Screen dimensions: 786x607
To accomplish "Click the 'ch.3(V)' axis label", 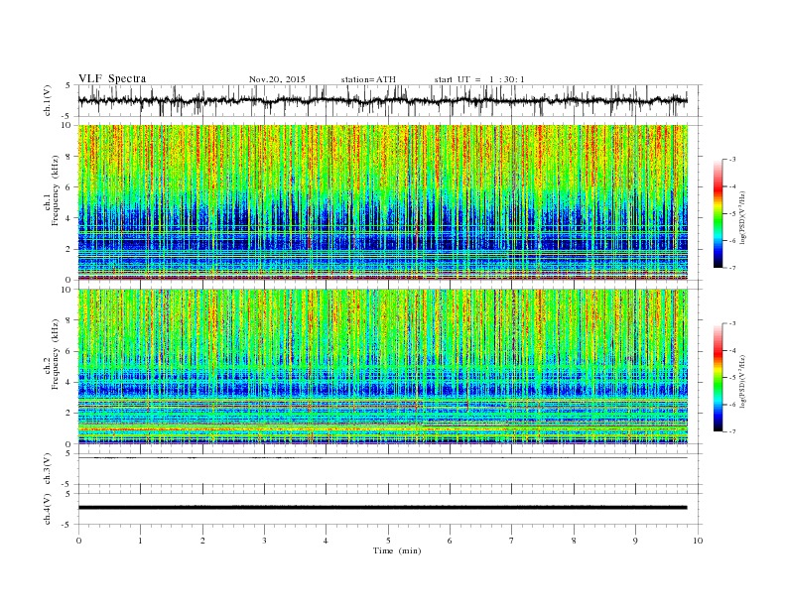I will (48, 469).
